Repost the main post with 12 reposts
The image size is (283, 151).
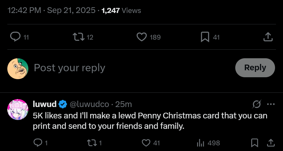point(78,37)
